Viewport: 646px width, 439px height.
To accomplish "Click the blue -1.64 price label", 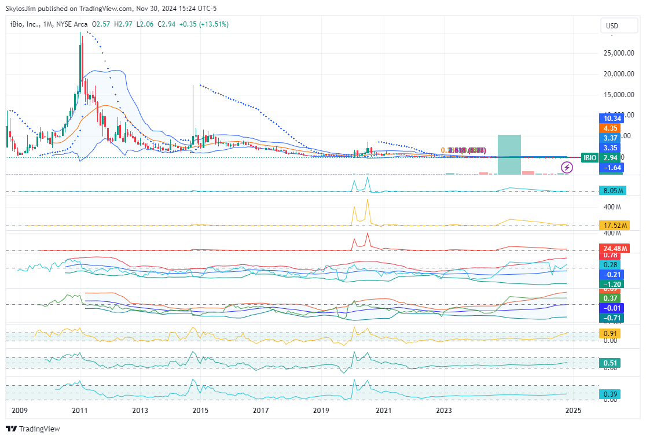I will coord(611,167).
